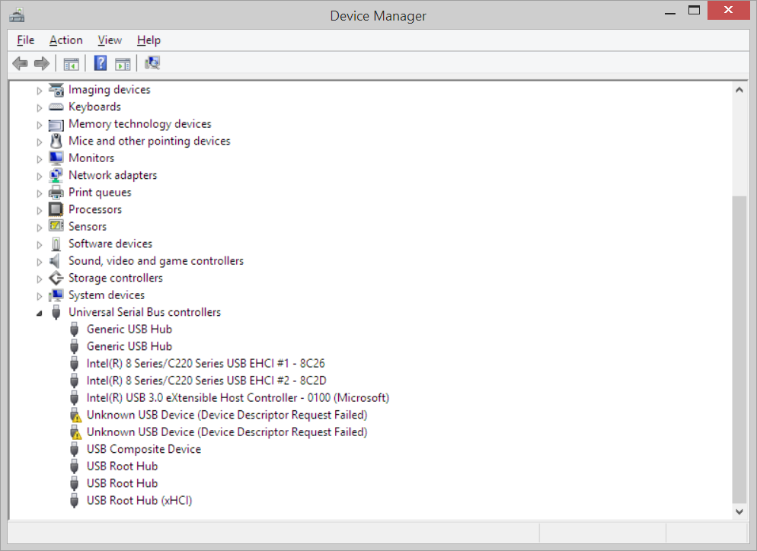
Task: Click the Keyboards category icon
Action: (56, 107)
